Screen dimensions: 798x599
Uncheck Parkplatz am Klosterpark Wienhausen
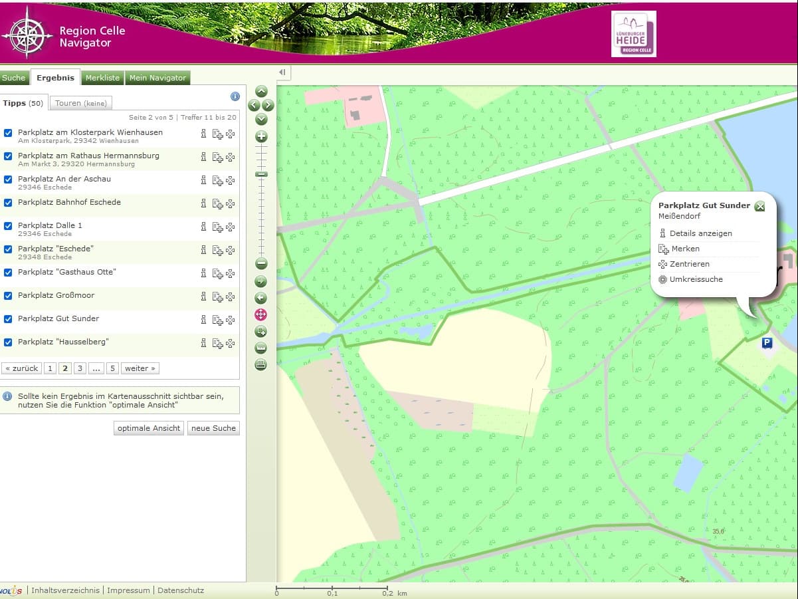pos(8,133)
